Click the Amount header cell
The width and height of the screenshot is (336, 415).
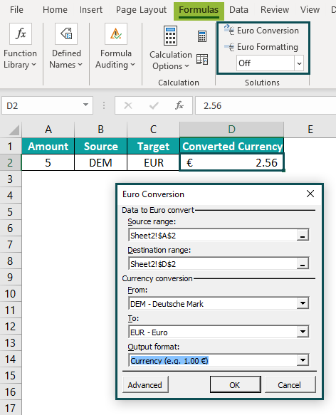(48, 146)
